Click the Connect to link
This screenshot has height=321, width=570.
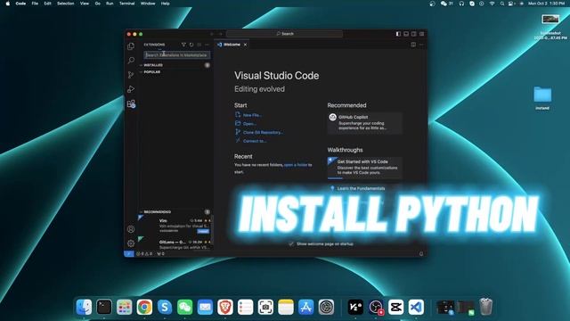(x=255, y=141)
